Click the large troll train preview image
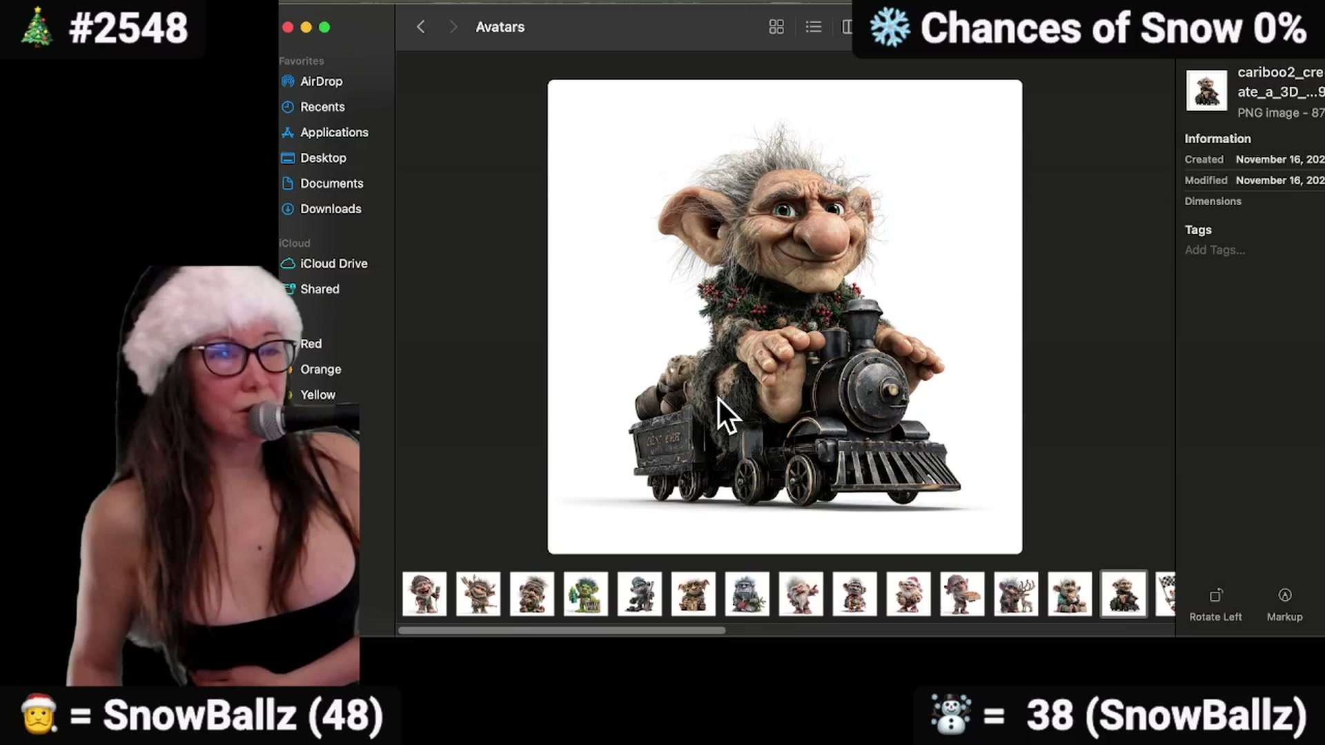The image size is (1325, 745). pos(785,317)
